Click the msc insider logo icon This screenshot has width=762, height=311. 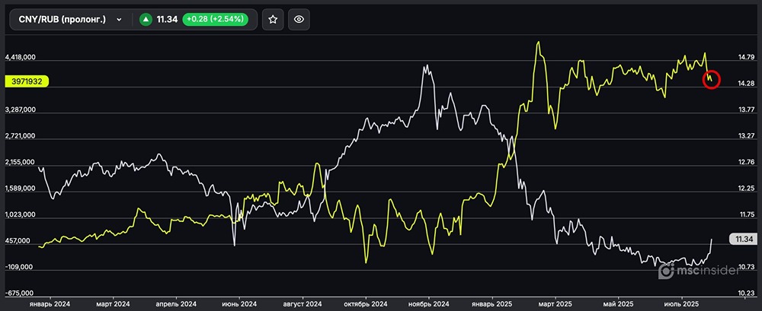pyautogui.click(x=665, y=269)
